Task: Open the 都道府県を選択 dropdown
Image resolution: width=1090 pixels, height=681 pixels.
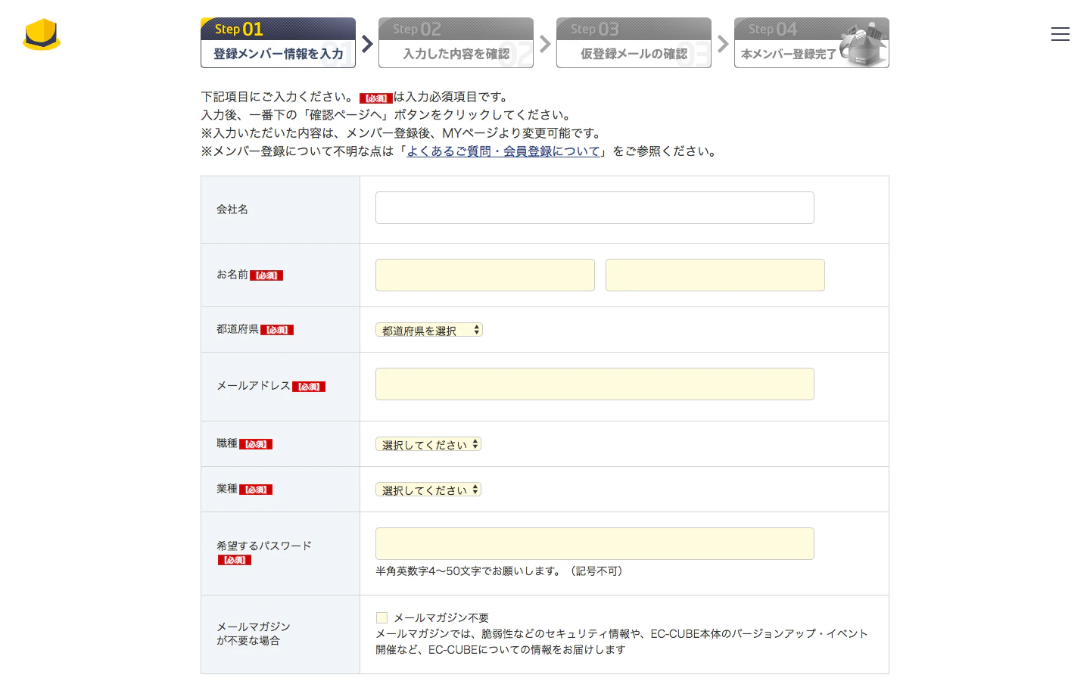Action: click(x=429, y=330)
